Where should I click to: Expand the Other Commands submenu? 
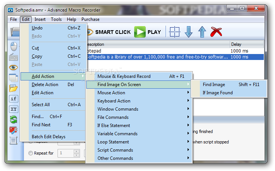[139, 158]
